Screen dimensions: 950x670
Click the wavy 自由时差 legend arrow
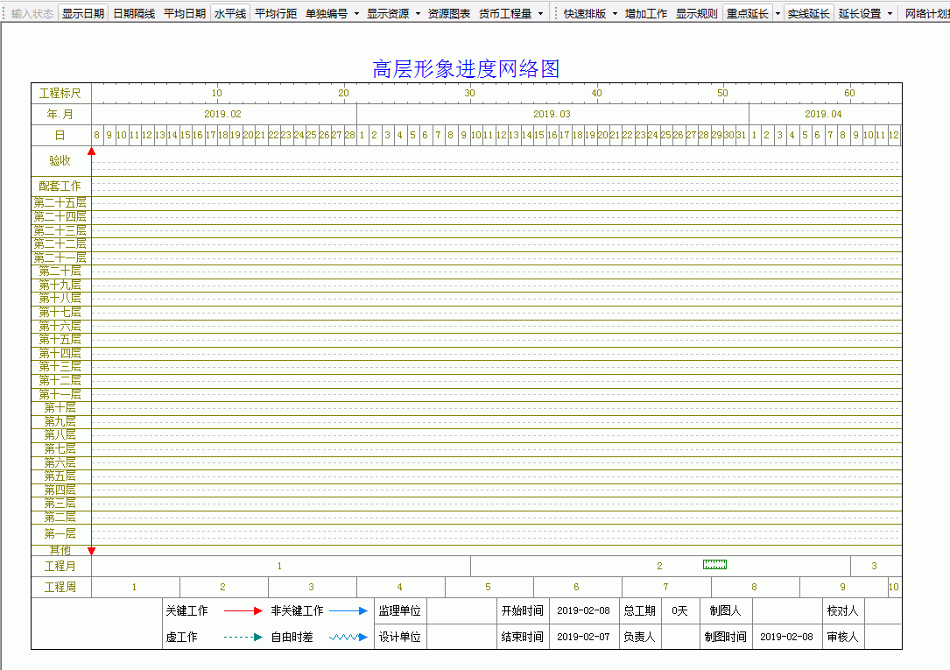pyautogui.click(x=348, y=637)
